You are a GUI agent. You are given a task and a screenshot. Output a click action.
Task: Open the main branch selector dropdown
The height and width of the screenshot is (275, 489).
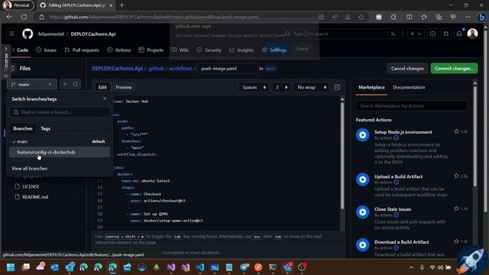(x=31, y=84)
